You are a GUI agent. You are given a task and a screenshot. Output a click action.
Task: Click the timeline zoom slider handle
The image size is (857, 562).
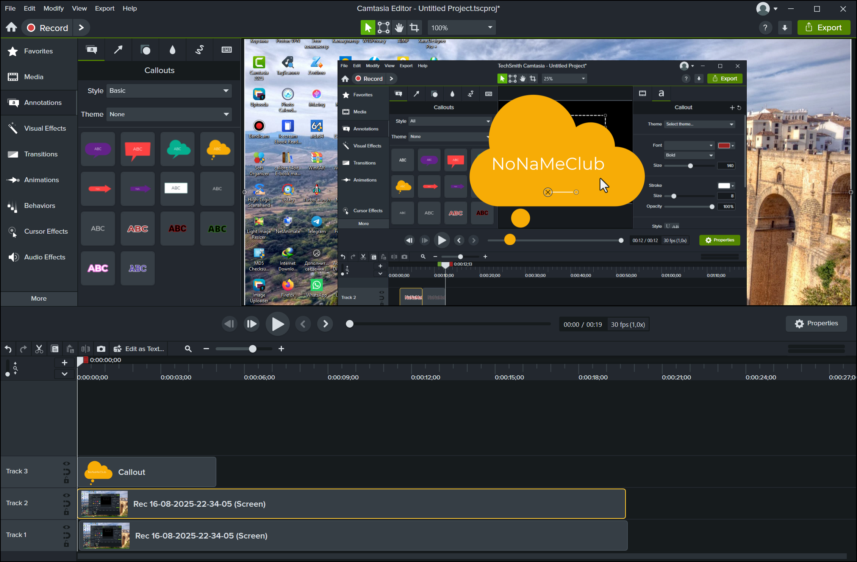click(253, 349)
